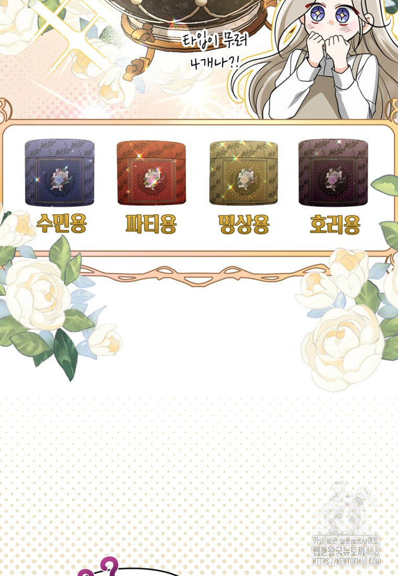Click the large white rose at left
This screenshot has height=576, width=398.
pyautogui.click(x=38, y=294)
